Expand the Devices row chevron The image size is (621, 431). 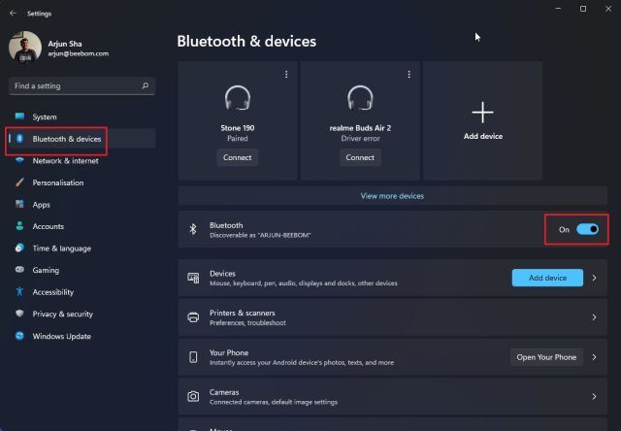594,278
